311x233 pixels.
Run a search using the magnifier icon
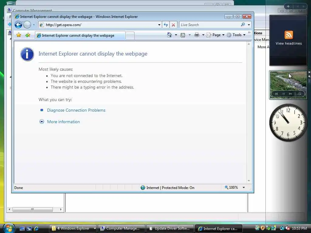click(243, 25)
